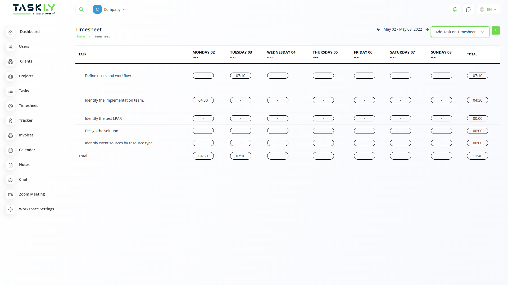
Task: Go to the Dashboard
Action: [30, 31]
